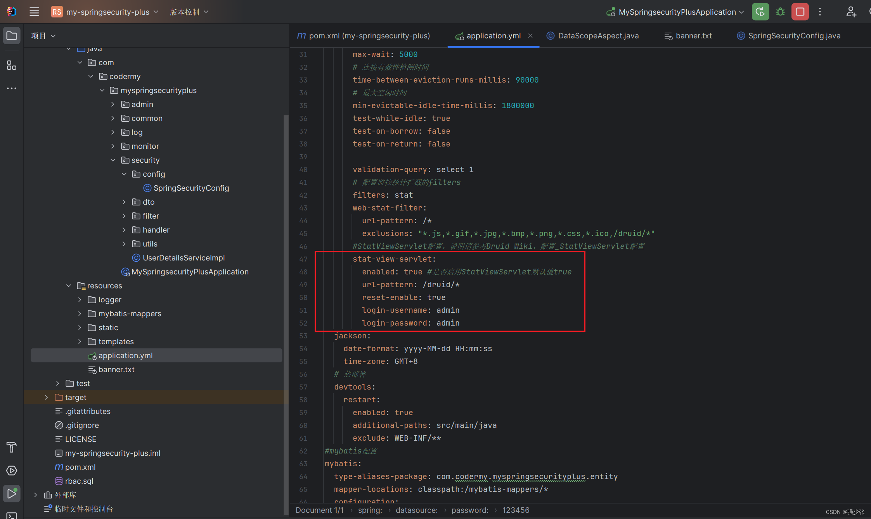Open the my-springsecurity-plus project dropdown
This screenshot has height=519, width=871.
click(x=113, y=12)
